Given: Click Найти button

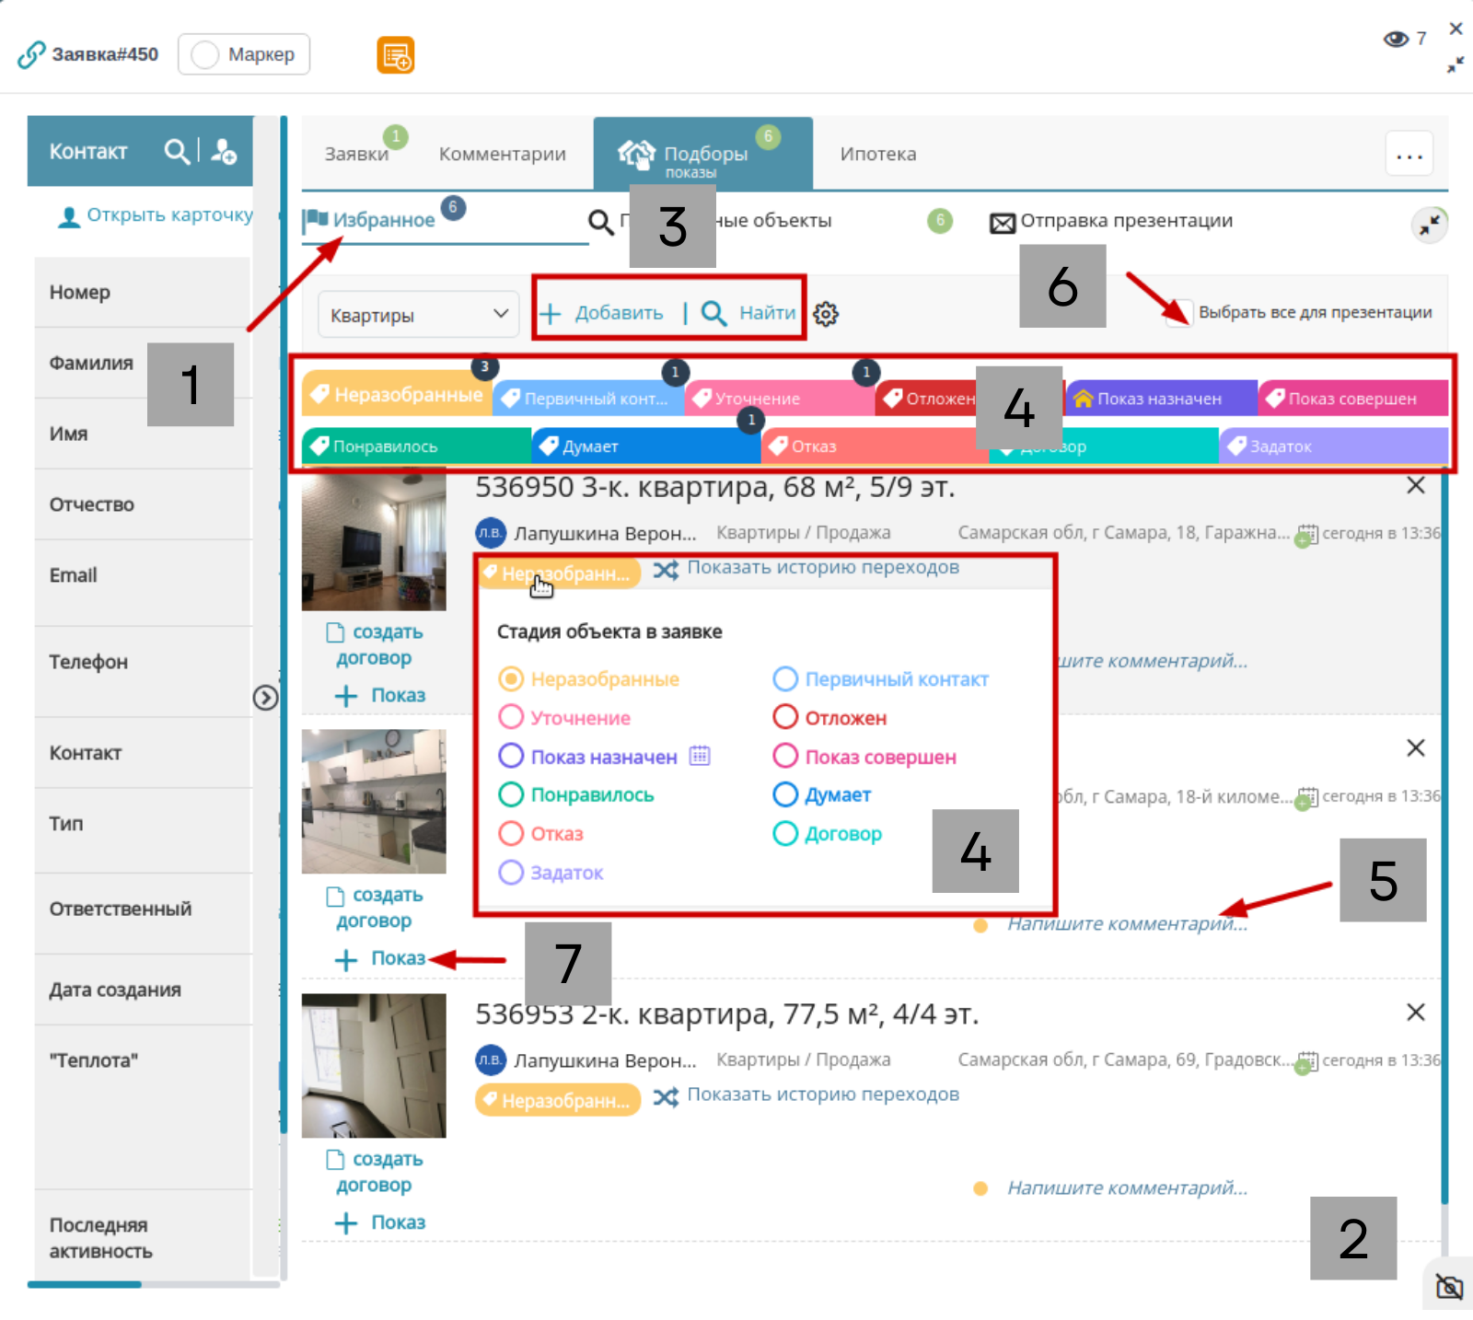Looking at the screenshot, I should point(749,313).
